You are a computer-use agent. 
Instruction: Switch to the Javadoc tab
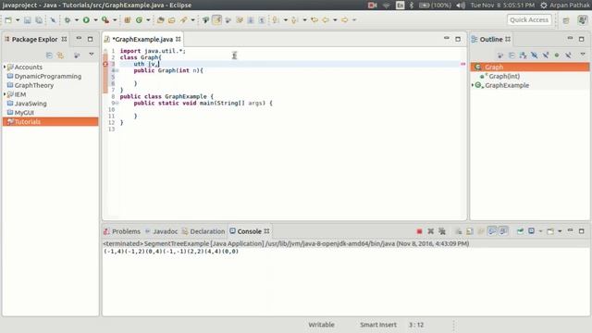tap(161, 231)
